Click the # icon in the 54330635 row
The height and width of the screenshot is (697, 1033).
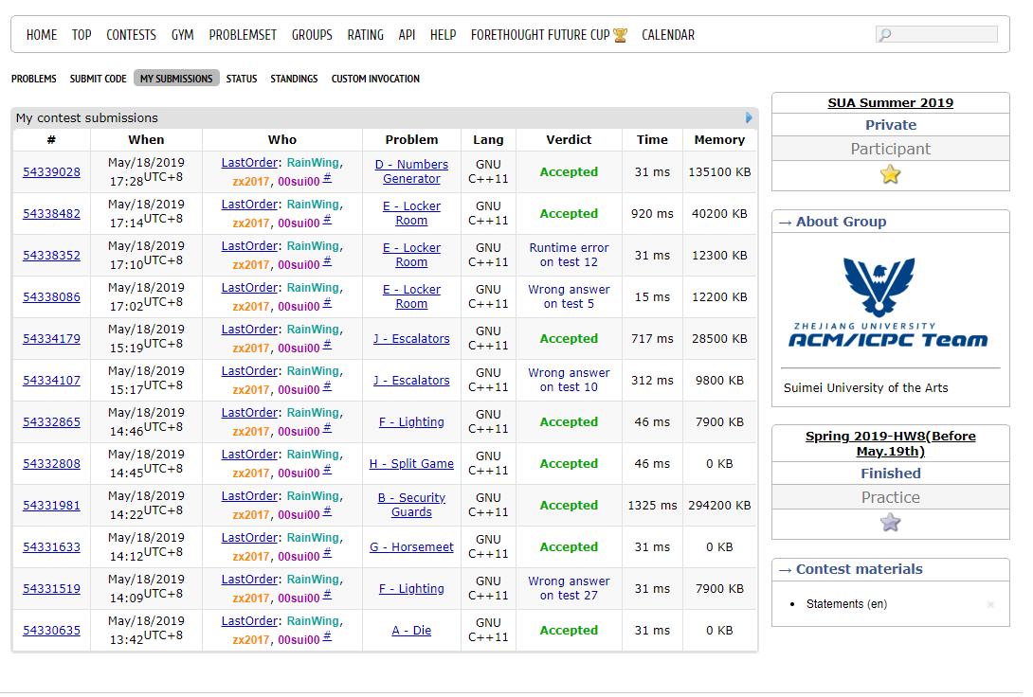(327, 635)
